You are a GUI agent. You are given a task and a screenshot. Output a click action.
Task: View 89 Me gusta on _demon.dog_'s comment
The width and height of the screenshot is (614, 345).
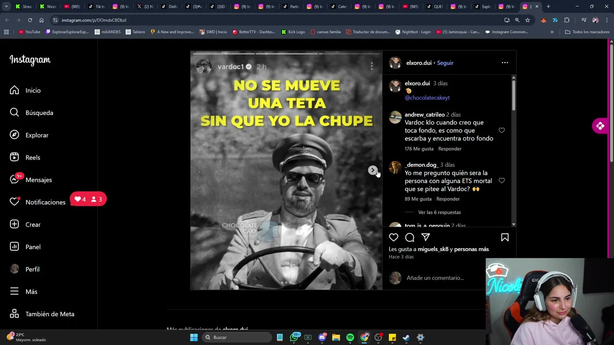[418, 199]
